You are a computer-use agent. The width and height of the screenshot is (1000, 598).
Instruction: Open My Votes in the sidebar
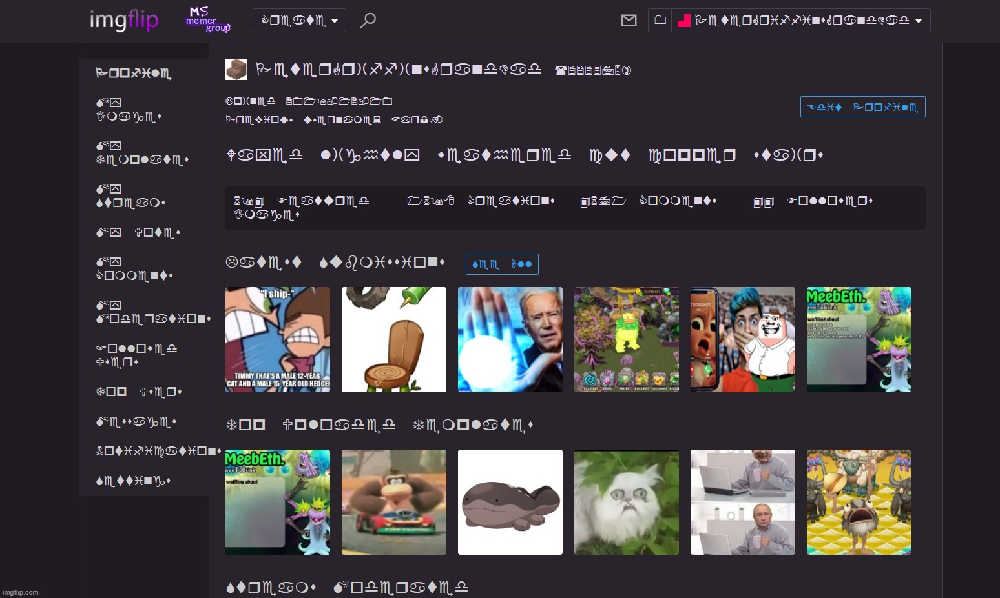pos(138,232)
